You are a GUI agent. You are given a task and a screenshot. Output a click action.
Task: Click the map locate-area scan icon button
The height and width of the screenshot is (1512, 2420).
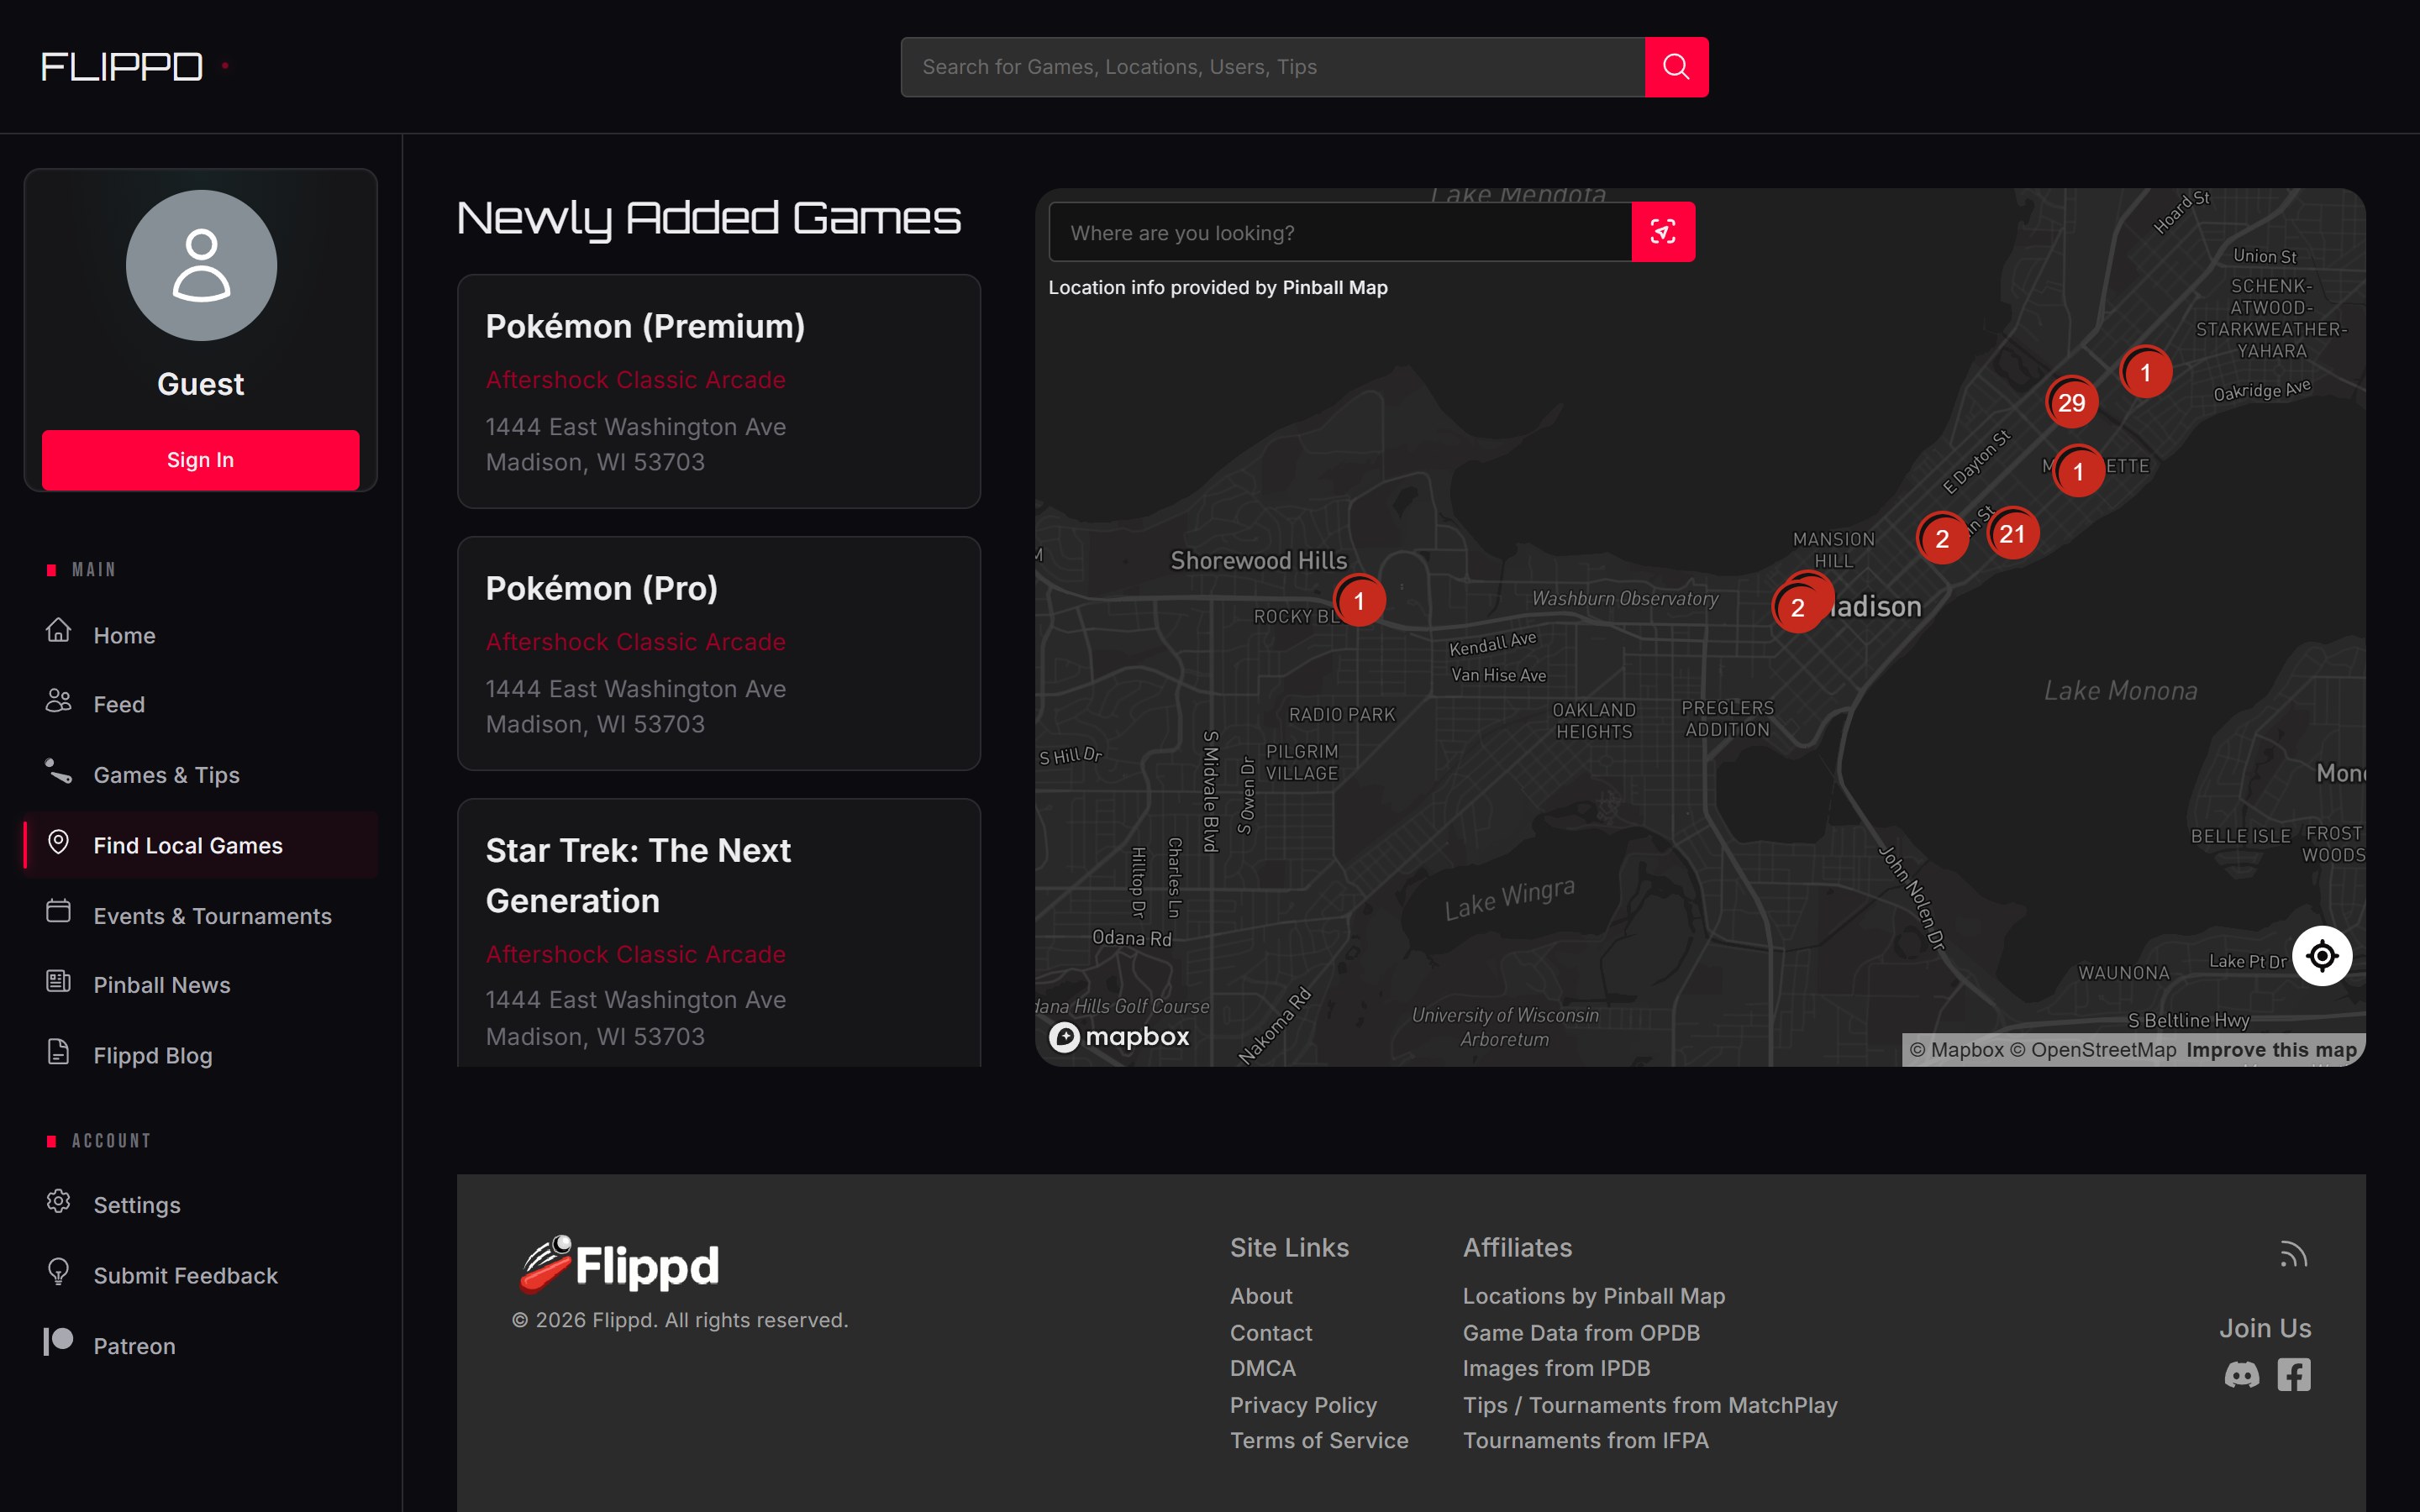(1663, 232)
